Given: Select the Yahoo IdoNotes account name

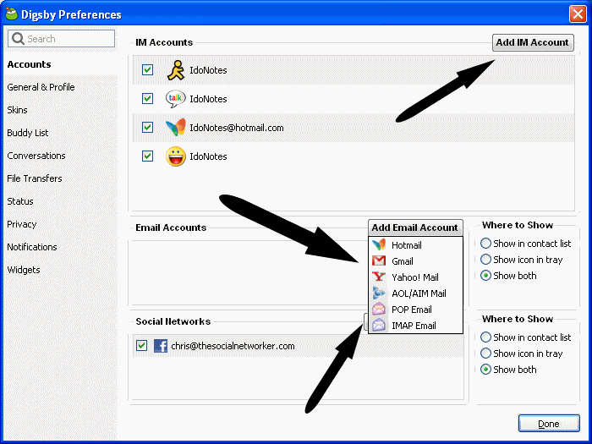Looking at the screenshot, I should coord(208,156).
